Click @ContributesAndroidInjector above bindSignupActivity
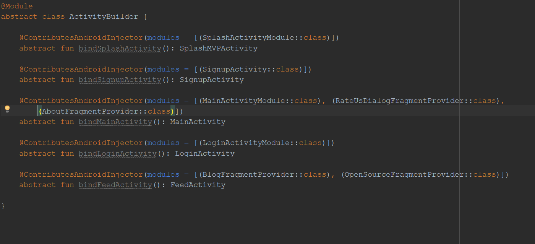The width and height of the screenshot is (535, 244). tap(81, 69)
